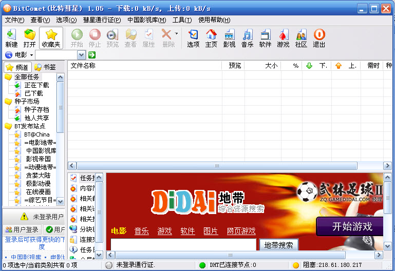The image size is (395, 271).
Task: Expand the search box combo arrow
Action: click(x=82, y=55)
